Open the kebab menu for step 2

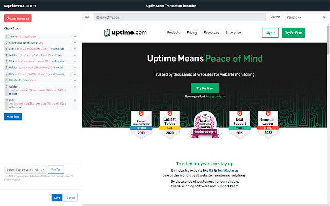tap(72, 43)
